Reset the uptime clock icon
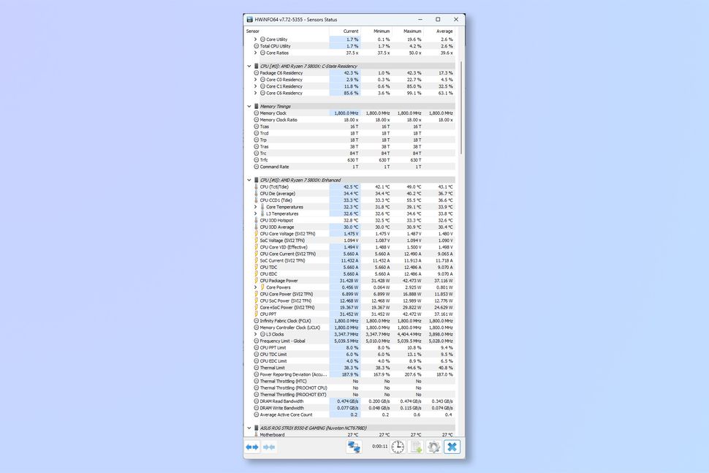 click(398, 447)
